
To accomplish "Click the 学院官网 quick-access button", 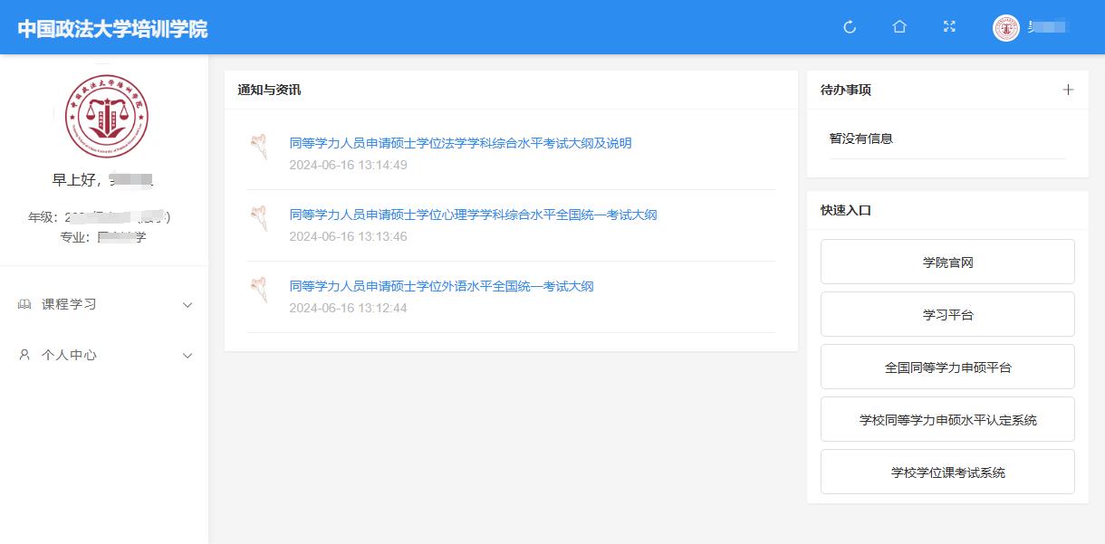I will (947, 262).
